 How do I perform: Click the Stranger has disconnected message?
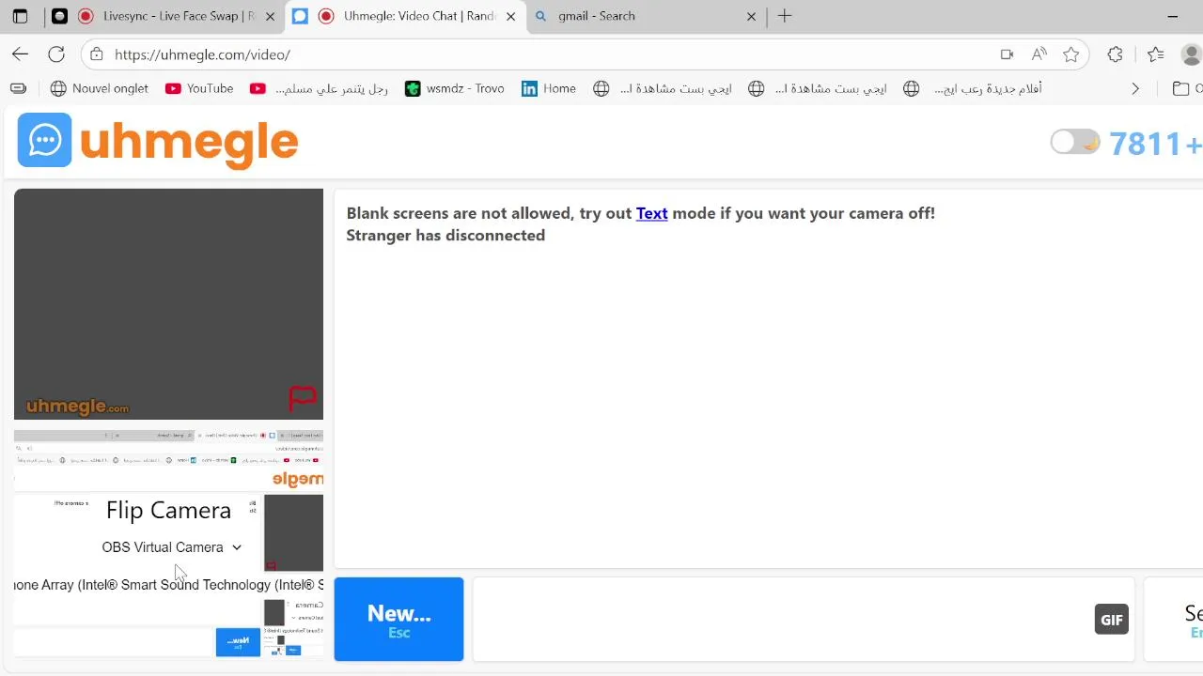[445, 235]
